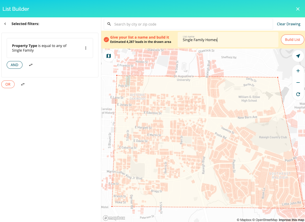Click William G. Enloe High School label
Image resolution: width=305 pixels, height=222 pixels.
(249, 99)
